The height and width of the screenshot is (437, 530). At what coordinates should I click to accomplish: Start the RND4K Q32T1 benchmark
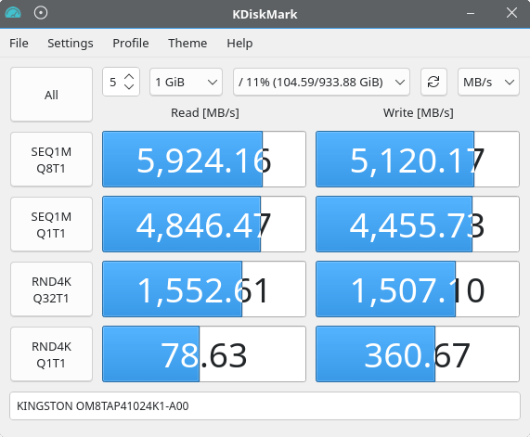point(51,289)
